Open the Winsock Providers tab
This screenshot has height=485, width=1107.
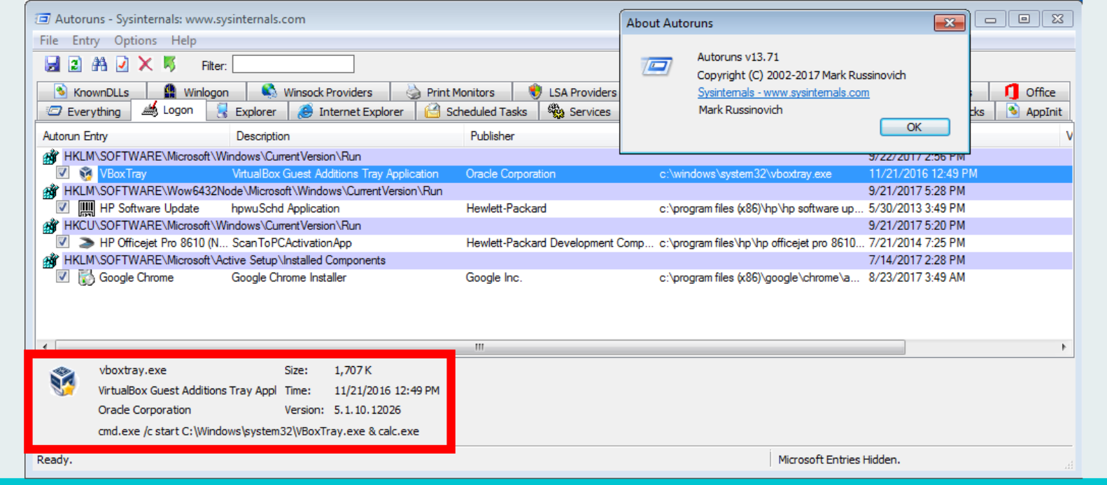[x=317, y=92]
